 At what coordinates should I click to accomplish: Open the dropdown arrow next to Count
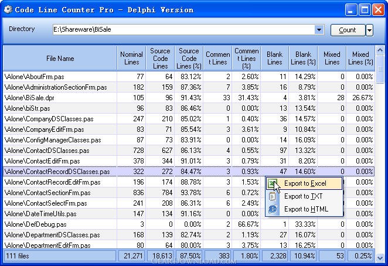pyautogui.click(x=369, y=30)
